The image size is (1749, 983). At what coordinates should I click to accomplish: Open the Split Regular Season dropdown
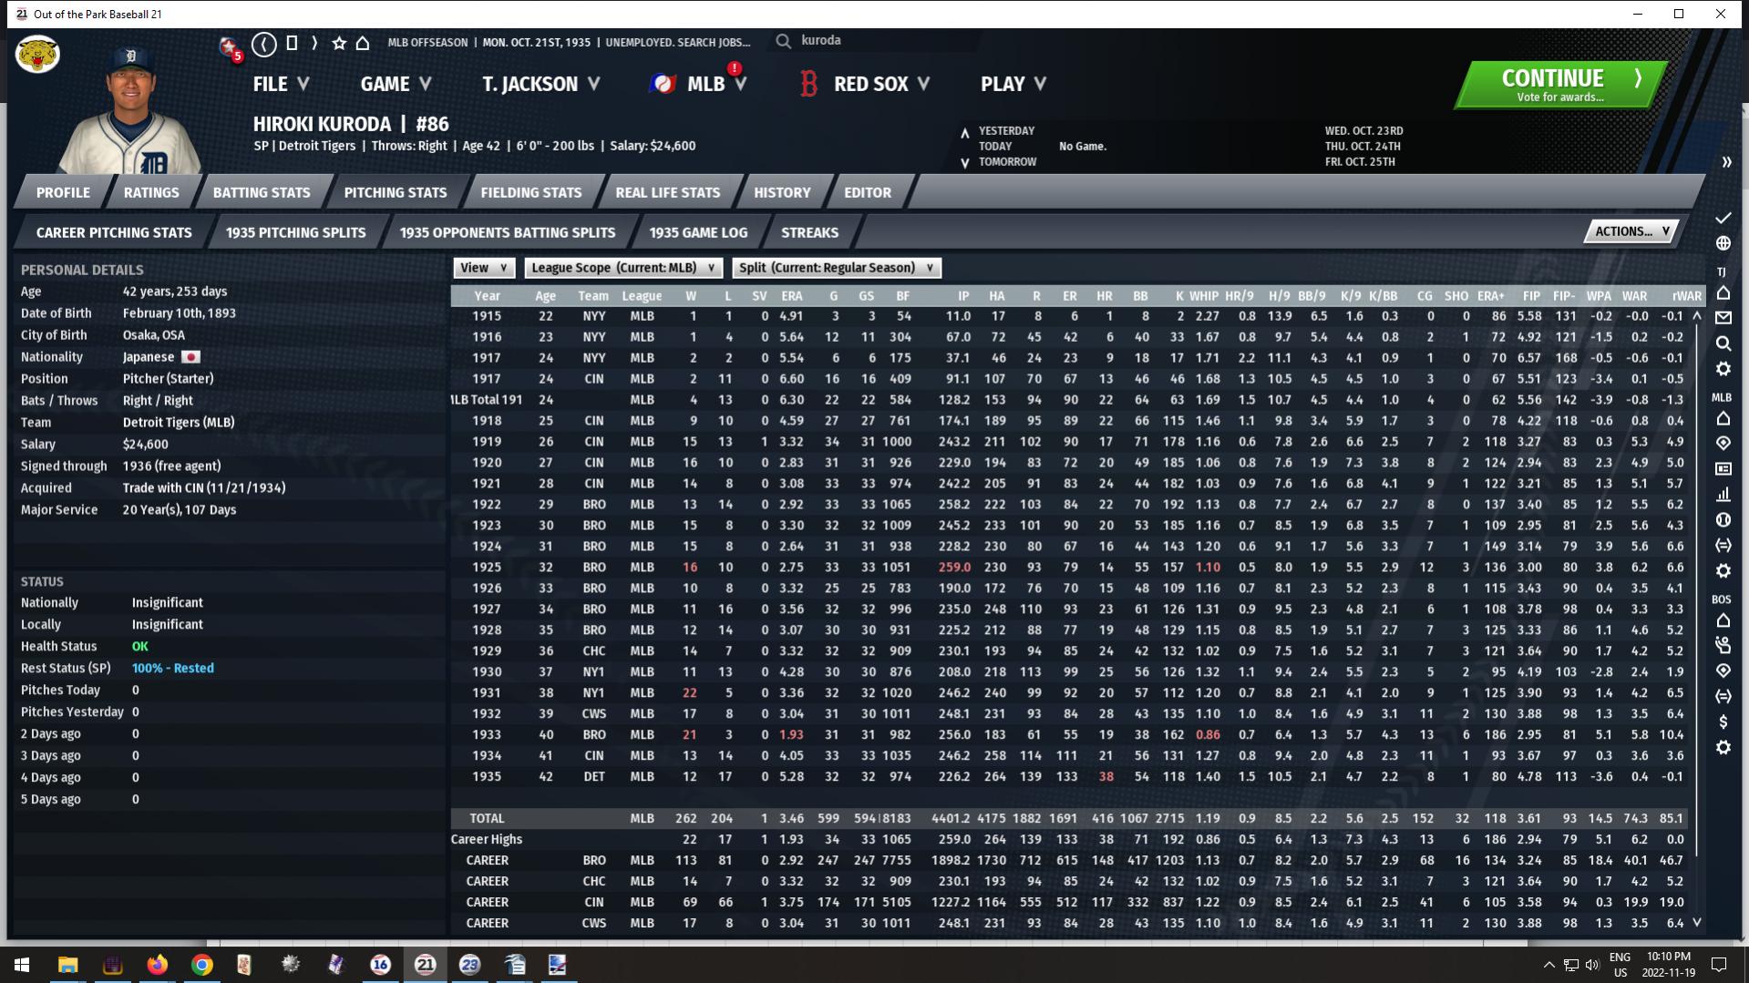836,268
